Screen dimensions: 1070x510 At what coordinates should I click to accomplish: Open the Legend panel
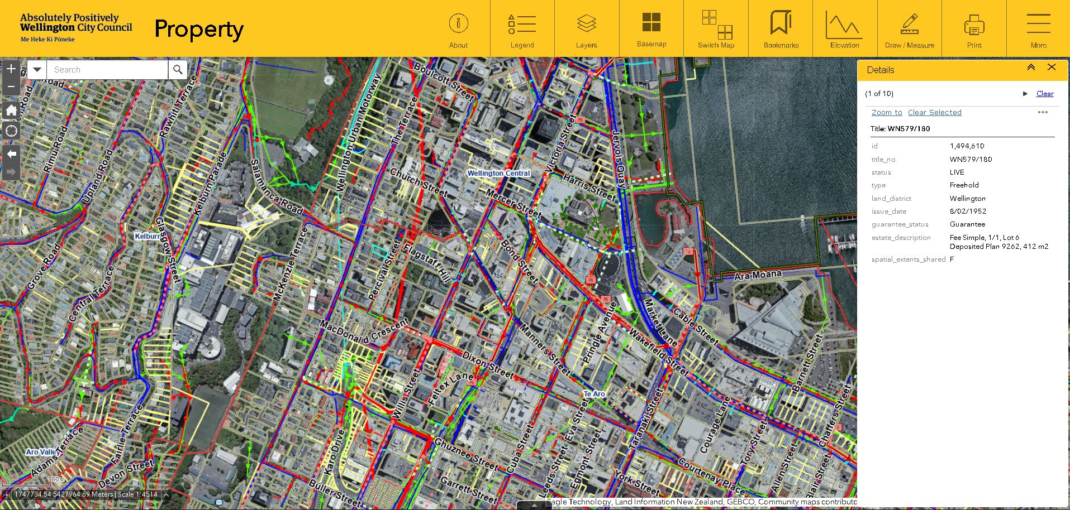coord(522,28)
